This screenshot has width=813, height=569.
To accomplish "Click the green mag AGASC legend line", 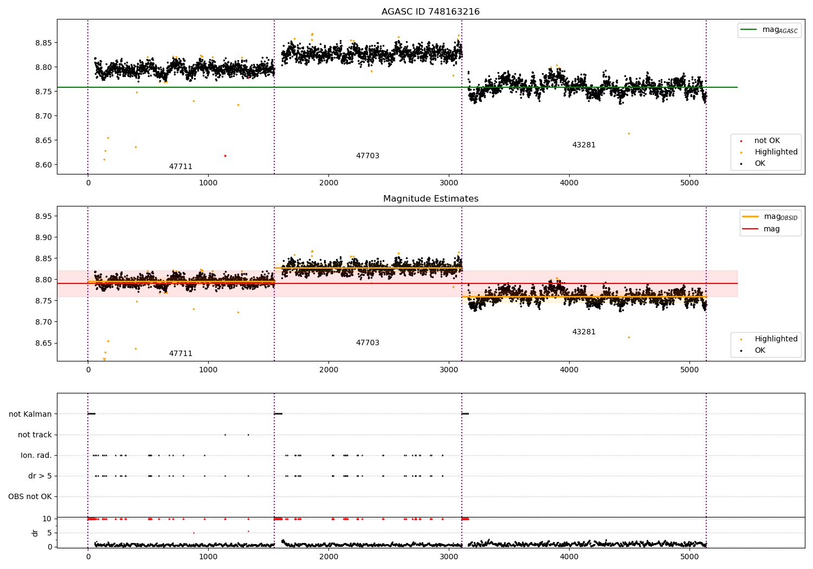I will tap(749, 30).
